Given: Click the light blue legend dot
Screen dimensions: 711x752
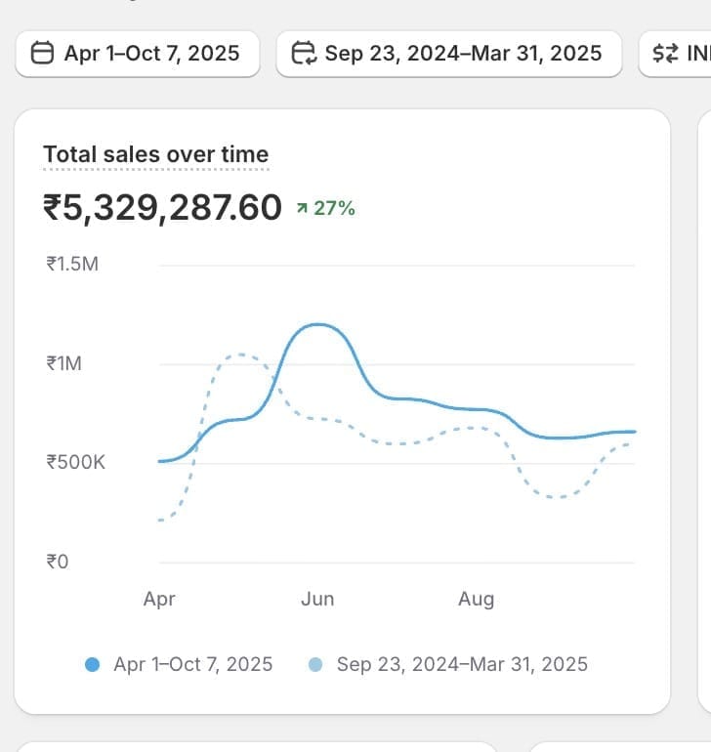Looking at the screenshot, I should (314, 665).
